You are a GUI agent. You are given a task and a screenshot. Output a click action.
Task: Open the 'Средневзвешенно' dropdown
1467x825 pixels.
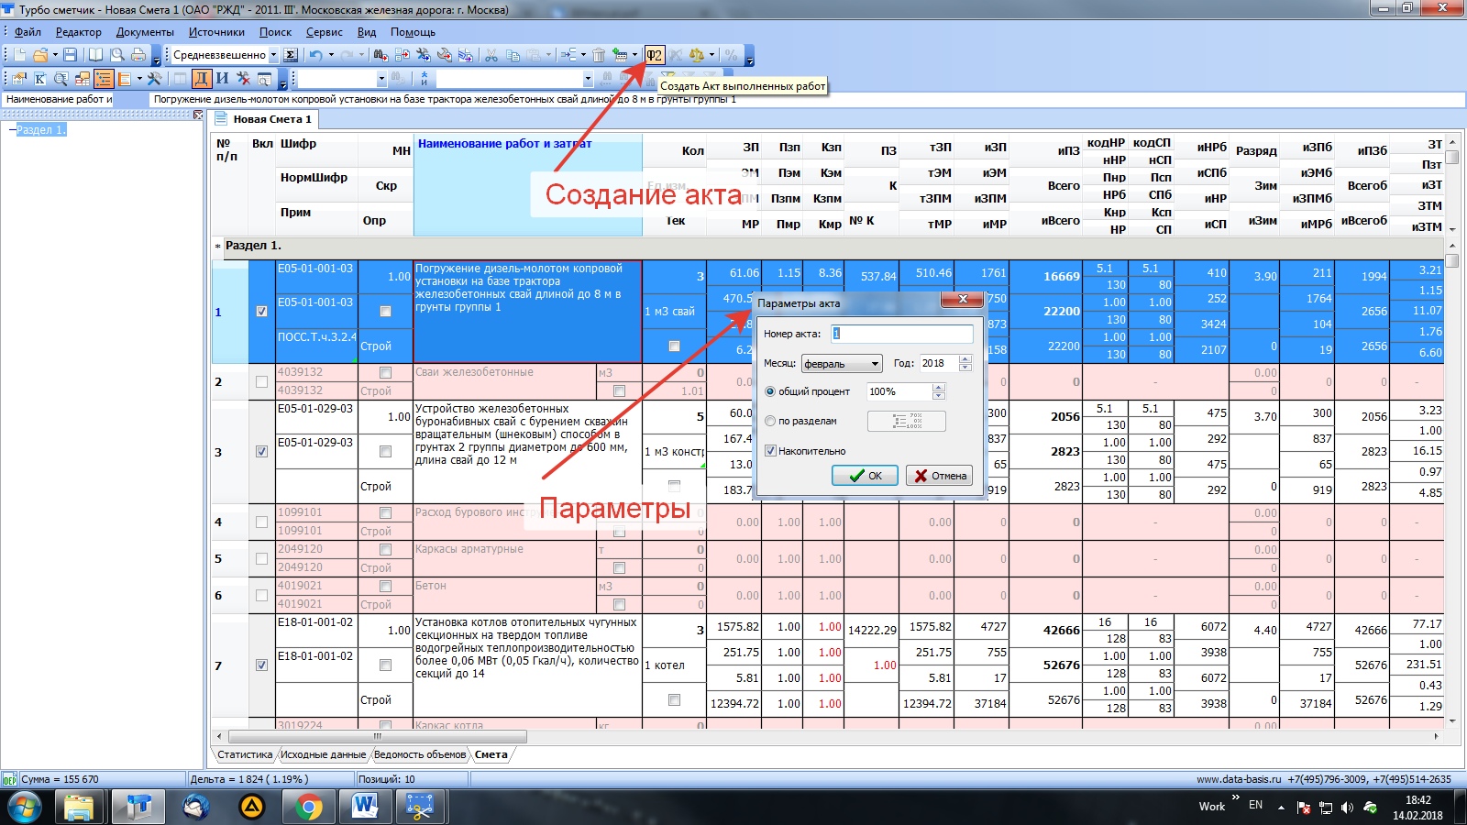tap(272, 55)
